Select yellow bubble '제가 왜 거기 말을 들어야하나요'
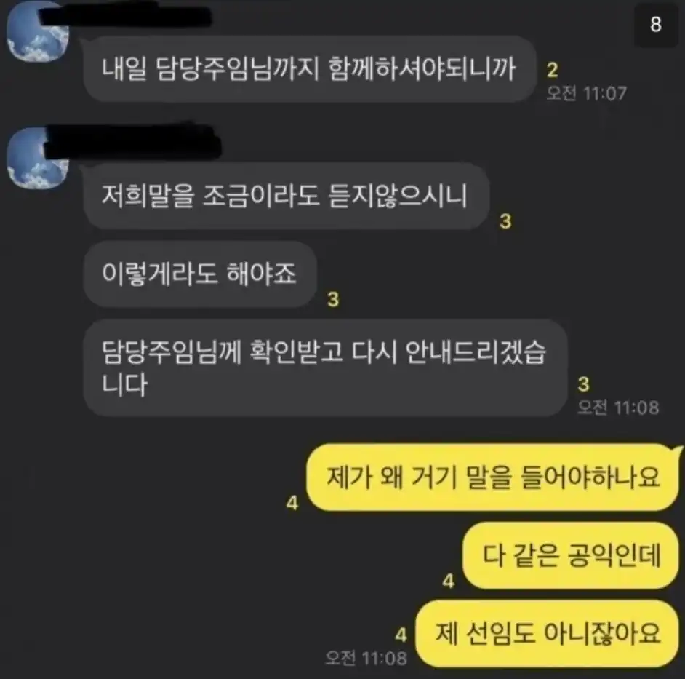Image resolution: width=685 pixels, height=679 pixels. [x=494, y=477]
